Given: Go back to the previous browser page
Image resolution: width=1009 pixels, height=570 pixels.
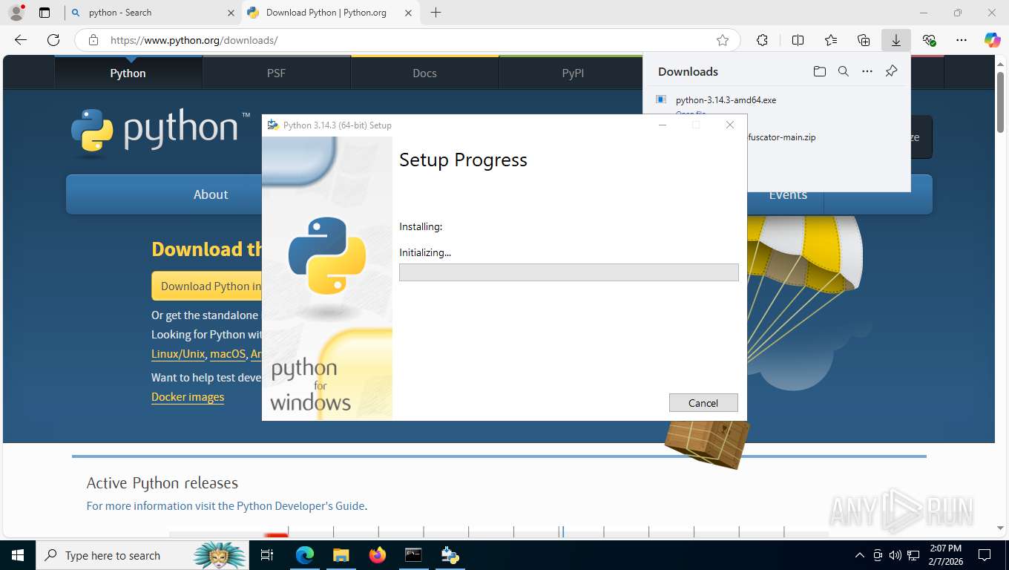Looking at the screenshot, I should 21,40.
